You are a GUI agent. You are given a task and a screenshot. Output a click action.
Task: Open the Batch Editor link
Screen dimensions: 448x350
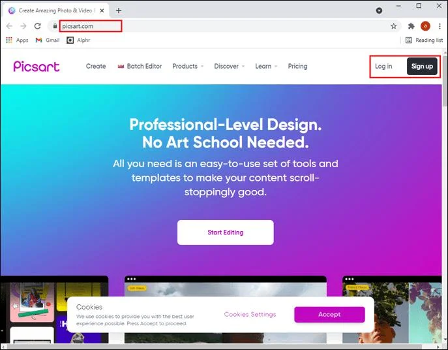coord(144,67)
